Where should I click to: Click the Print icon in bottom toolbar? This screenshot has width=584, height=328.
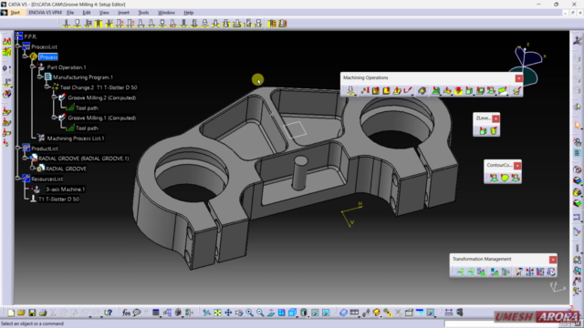pyautogui.click(x=43, y=313)
